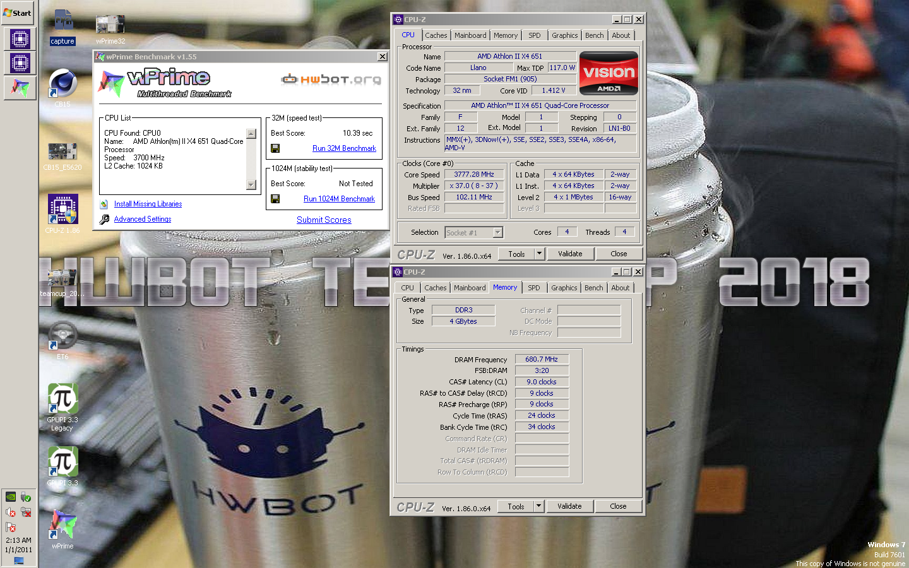
Task: Click the Action Center flag tray icon
Action: (11, 527)
